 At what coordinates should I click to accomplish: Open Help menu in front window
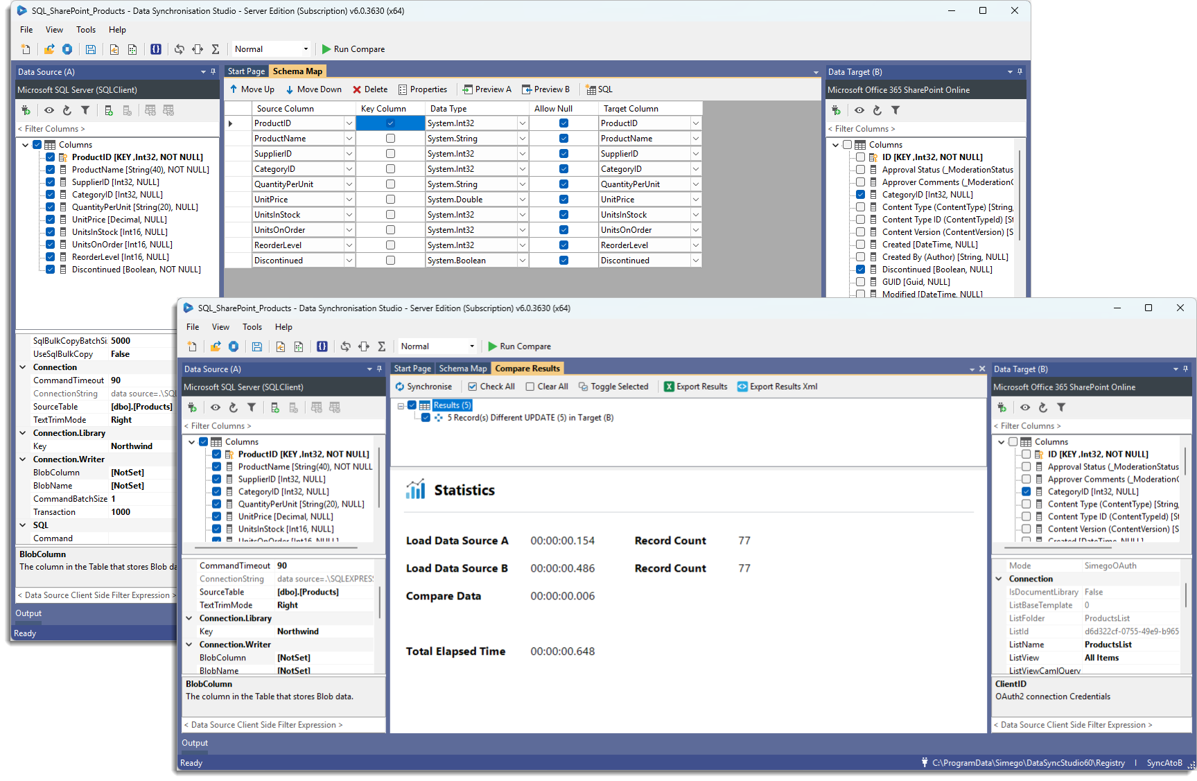pyautogui.click(x=283, y=327)
